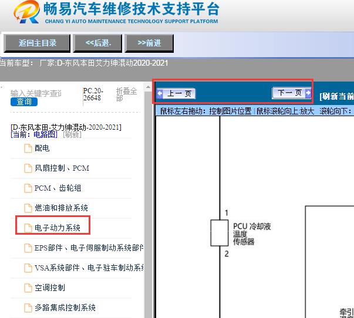
Task: Click the left arrow icon on 上一页
Action: tap(160, 93)
